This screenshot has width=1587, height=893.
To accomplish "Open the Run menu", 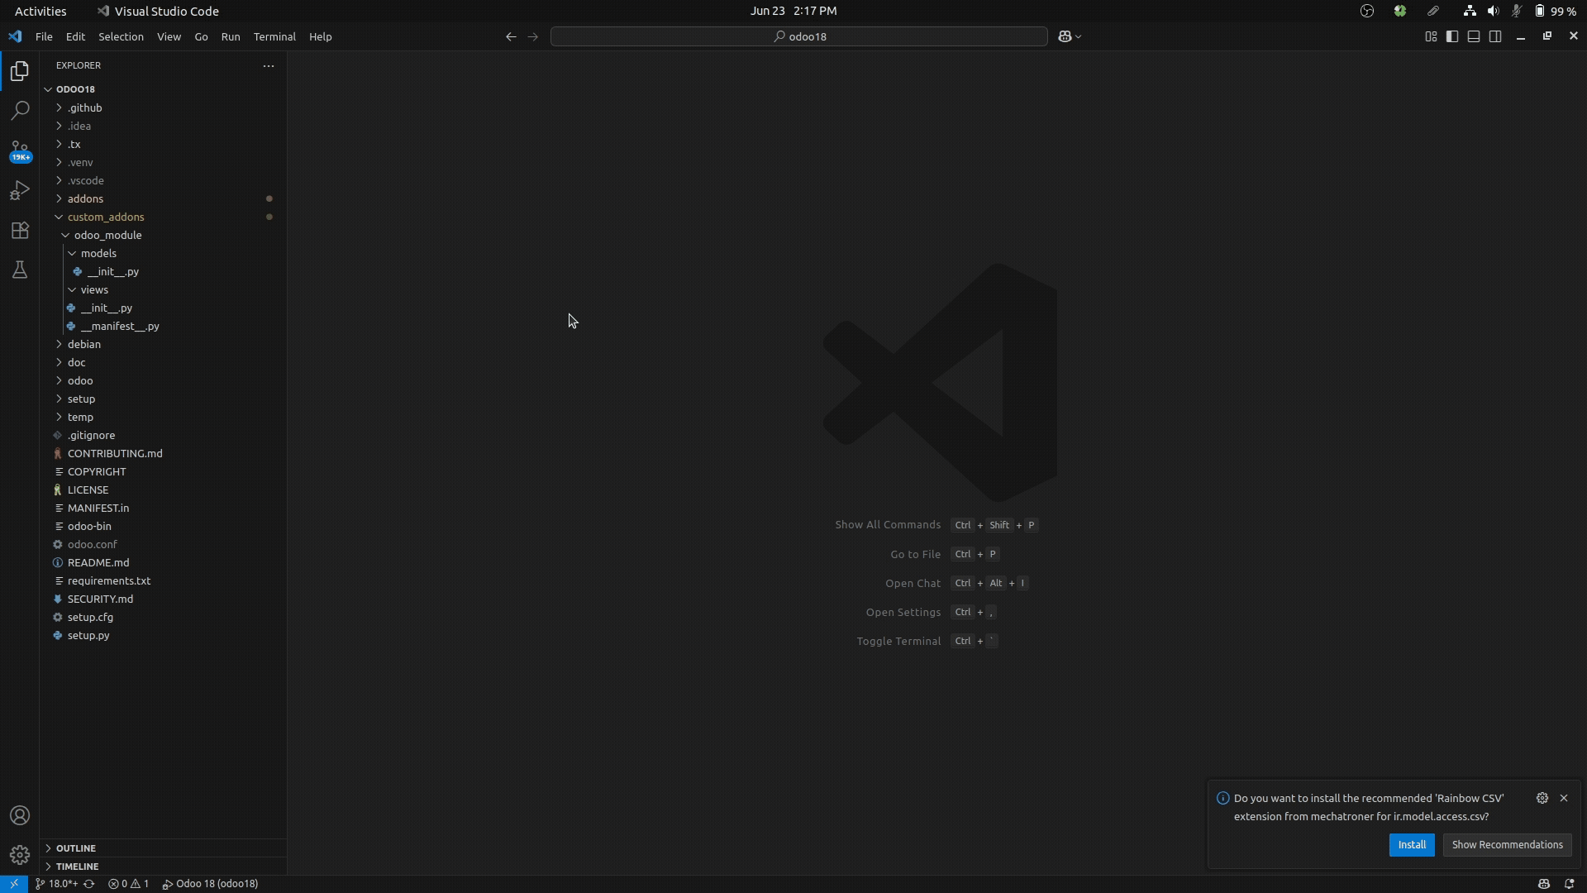I will 231,36.
